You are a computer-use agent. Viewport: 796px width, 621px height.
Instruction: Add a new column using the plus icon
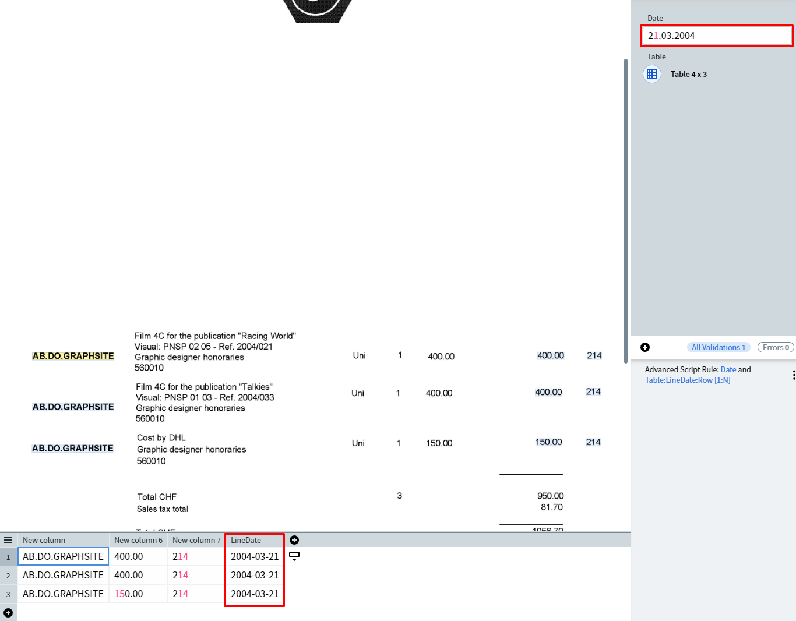(x=294, y=540)
